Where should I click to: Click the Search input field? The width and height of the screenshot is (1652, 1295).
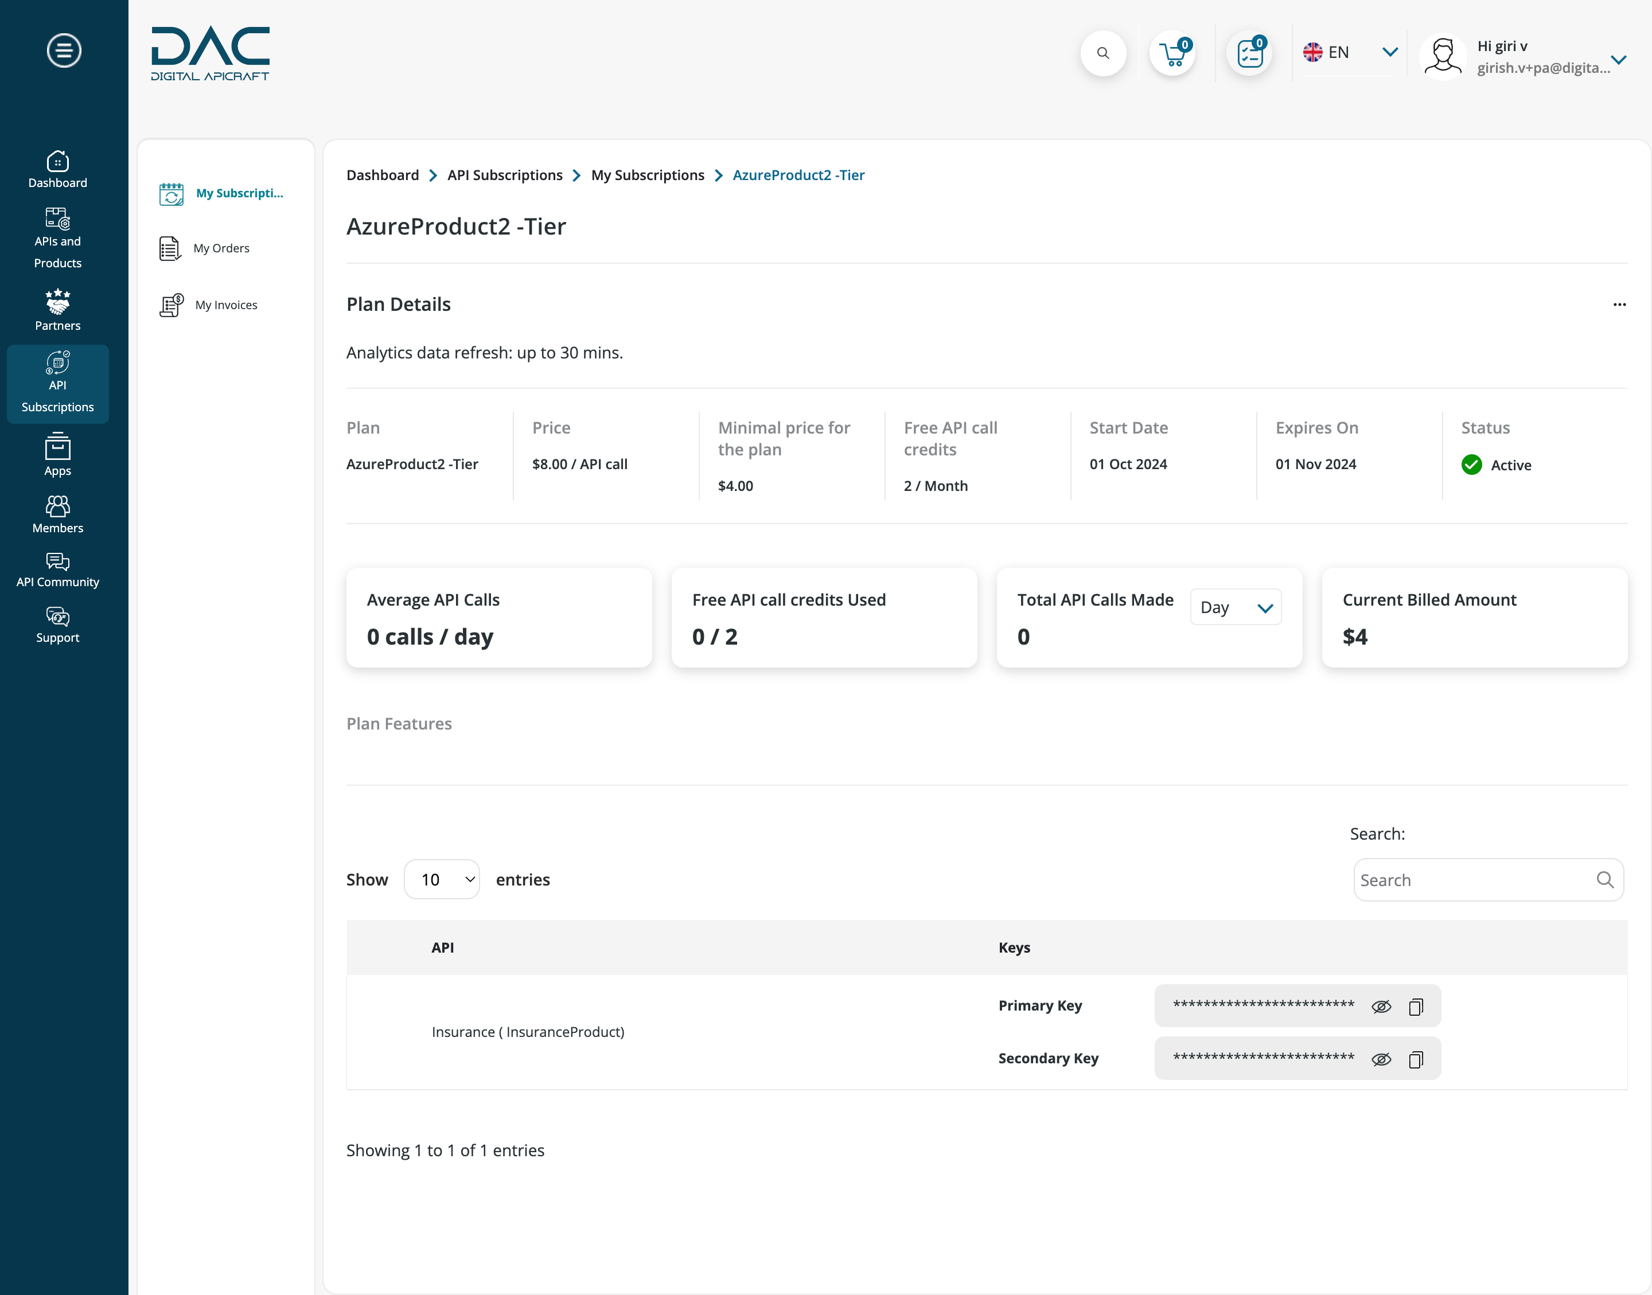(1489, 880)
